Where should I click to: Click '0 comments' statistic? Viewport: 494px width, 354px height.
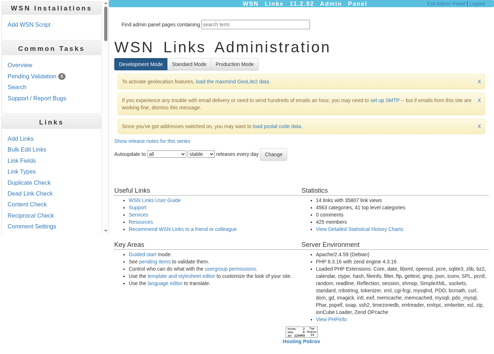[x=329, y=215]
